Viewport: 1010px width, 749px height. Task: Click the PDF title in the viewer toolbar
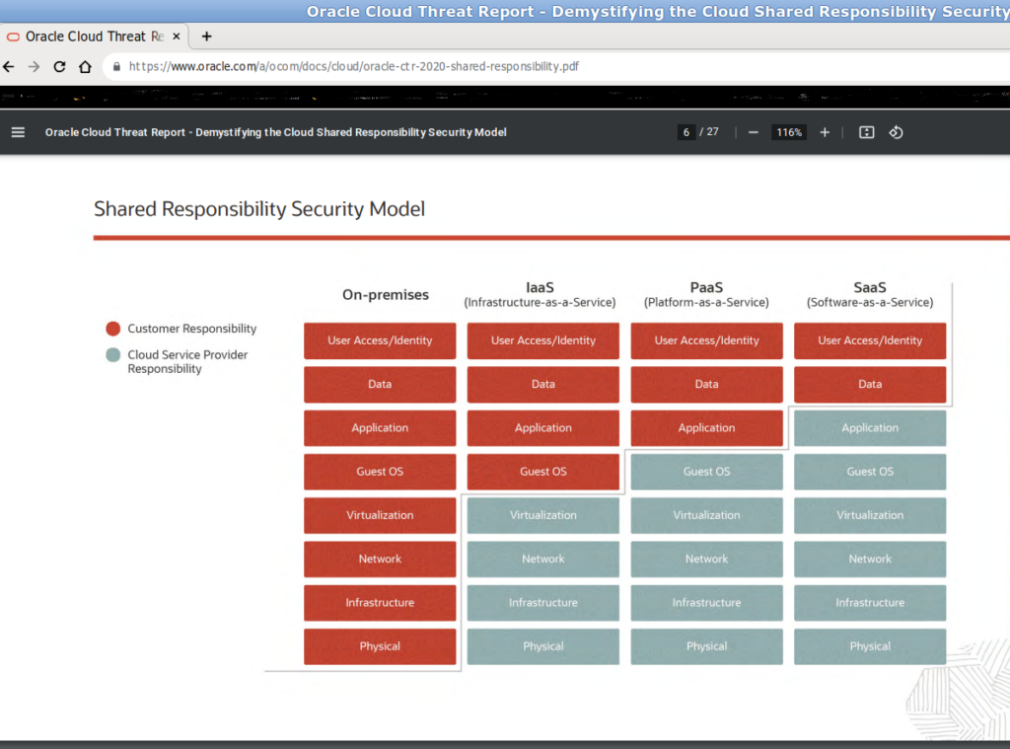(276, 132)
